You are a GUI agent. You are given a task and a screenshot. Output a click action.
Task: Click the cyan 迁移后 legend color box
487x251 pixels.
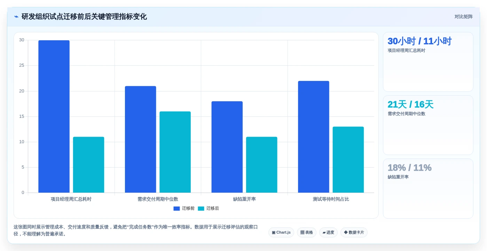click(x=201, y=209)
